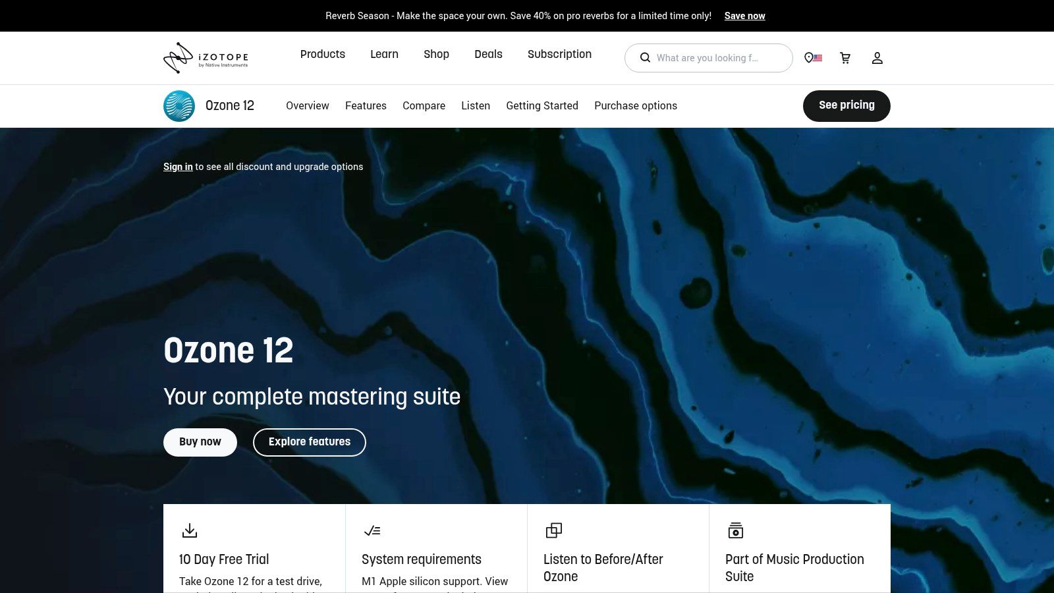Click 'M1 Apple silicon support' text
The height and width of the screenshot is (593, 1054).
click(422, 581)
